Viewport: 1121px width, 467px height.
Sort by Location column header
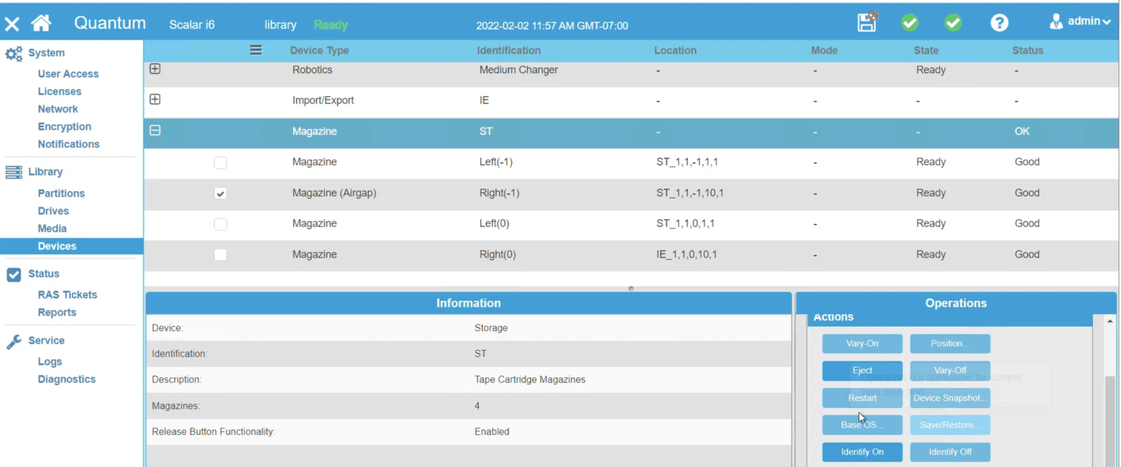coord(675,51)
